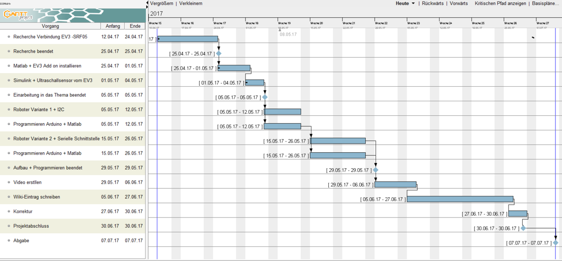This screenshot has width=562, height=261.
Task: Click the Vorgang column header
Action: [x=50, y=26]
